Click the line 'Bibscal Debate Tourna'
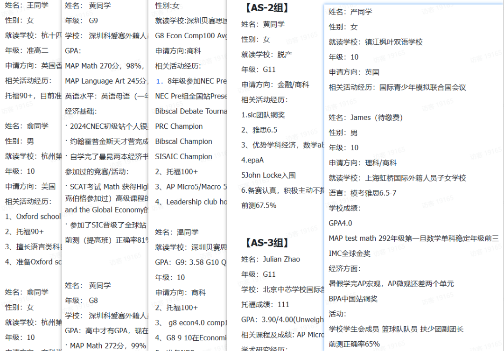504x351 pixels. click(191, 111)
